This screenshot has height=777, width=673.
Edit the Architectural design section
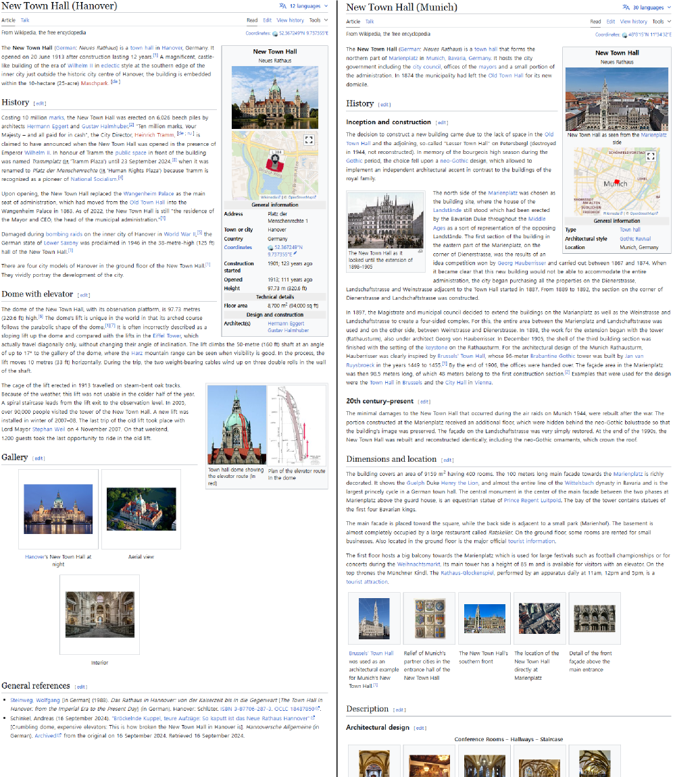[x=420, y=728]
